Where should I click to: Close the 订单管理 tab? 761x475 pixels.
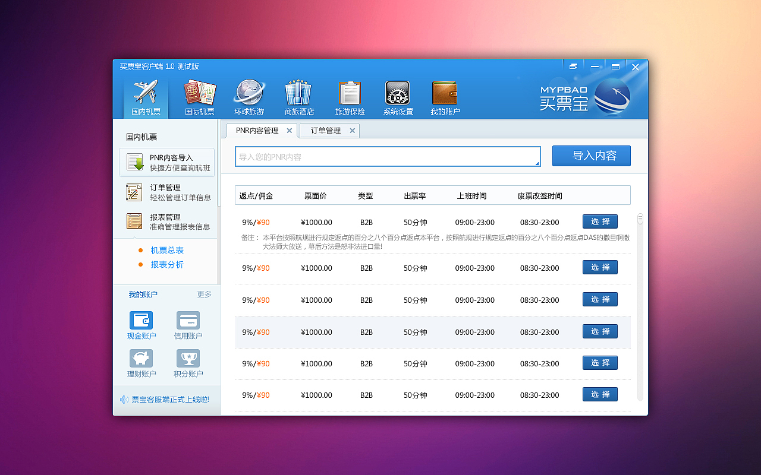[352, 131]
